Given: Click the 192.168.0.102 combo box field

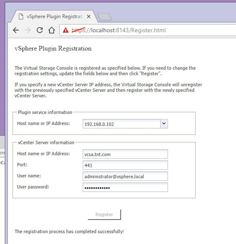Looking at the screenshot, I should (122, 124).
